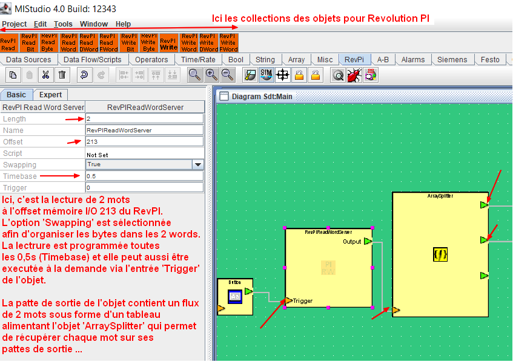513x362 pixels.
Task: Select the Basic properties tab
Action: 16,95
